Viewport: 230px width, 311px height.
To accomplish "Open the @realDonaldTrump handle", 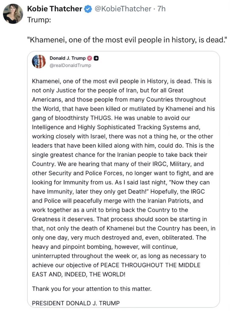I will (x=70, y=65).
